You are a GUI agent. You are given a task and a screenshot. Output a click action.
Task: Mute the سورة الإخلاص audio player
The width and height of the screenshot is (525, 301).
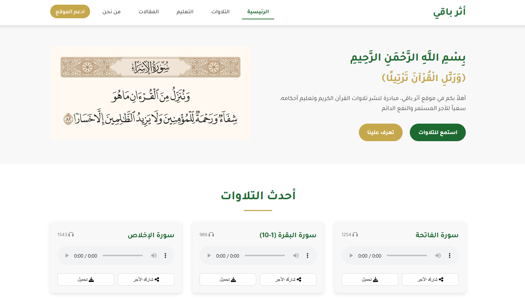click(154, 255)
